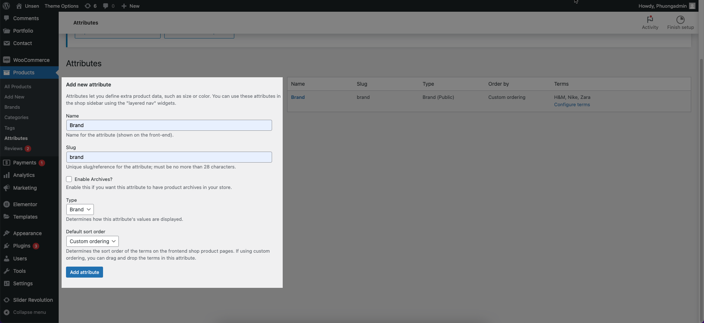
Task: Click the Phuongadmin avatar icon
Action: 692,6
